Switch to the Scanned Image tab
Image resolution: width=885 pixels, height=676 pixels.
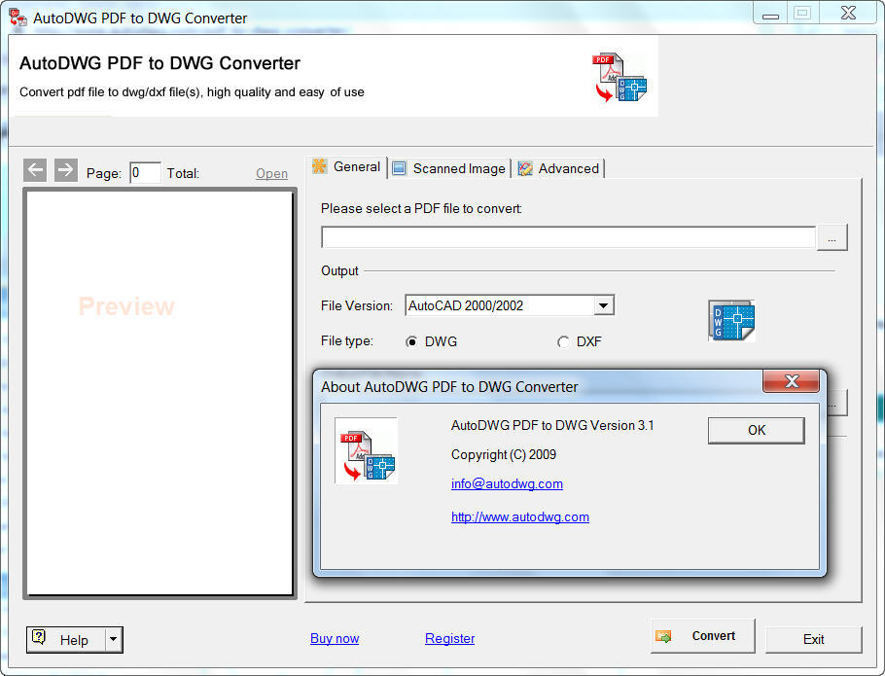[x=449, y=168]
